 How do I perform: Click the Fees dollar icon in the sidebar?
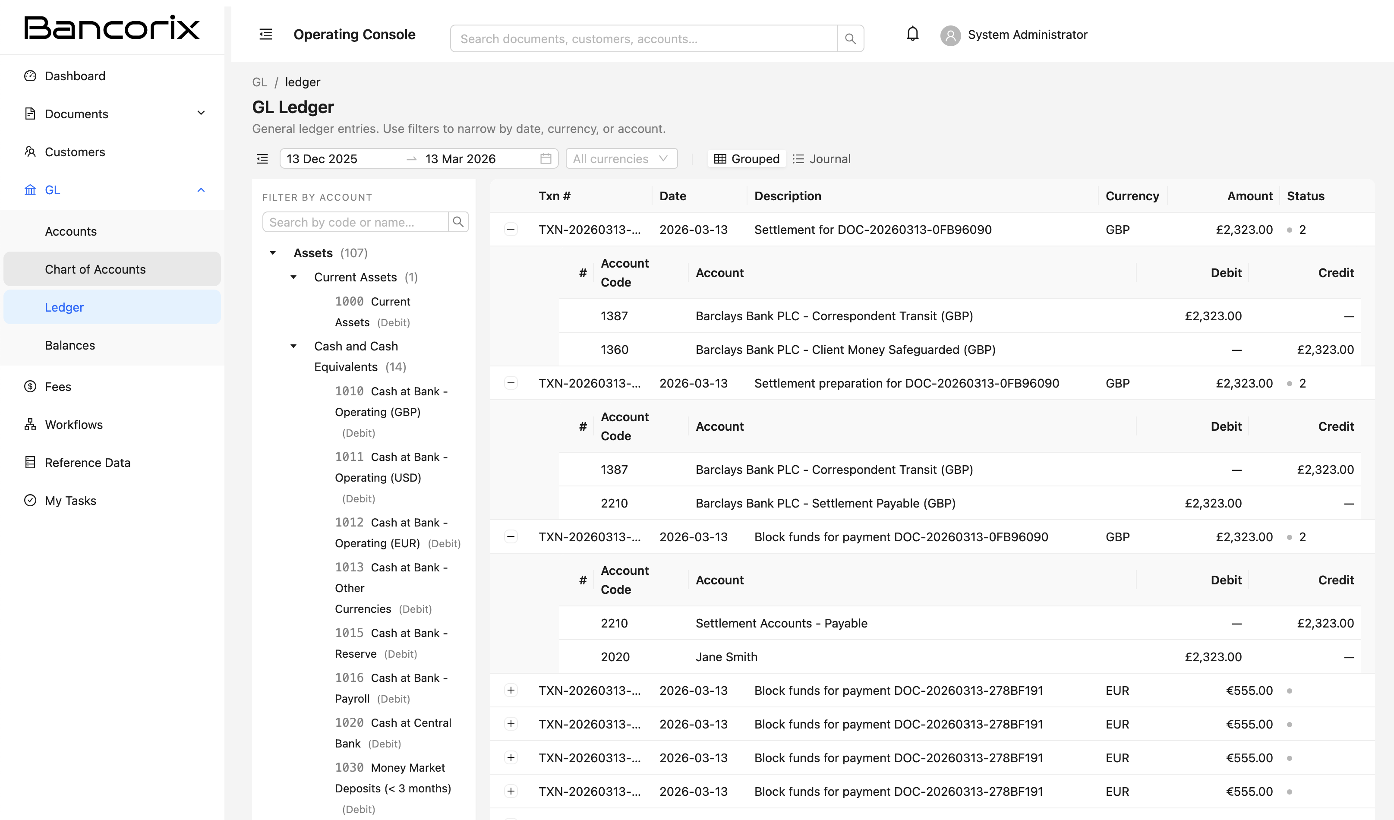30,386
